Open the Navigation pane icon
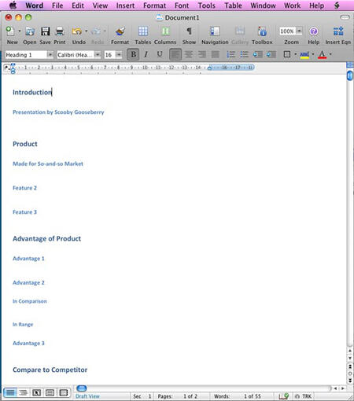Viewport: 354px width, 401px height. [x=215, y=31]
